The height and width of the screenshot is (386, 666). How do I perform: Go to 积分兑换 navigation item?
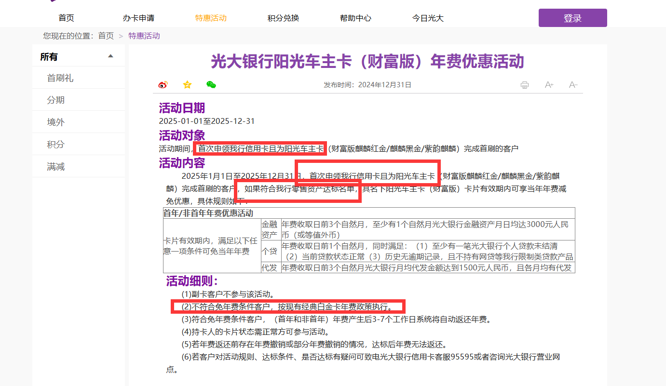(x=283, y=18)
